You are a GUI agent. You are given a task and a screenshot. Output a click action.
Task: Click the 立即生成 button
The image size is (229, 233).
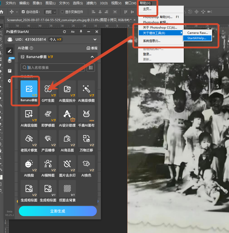pos(58,211)
